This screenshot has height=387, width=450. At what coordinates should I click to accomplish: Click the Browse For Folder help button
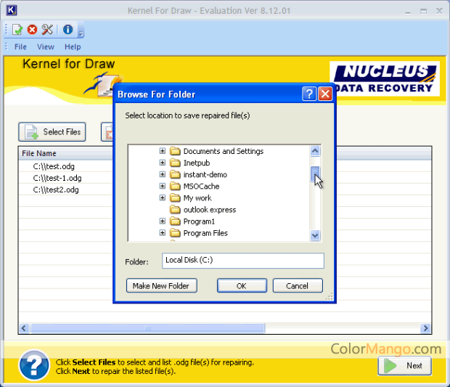coord(309,94)
